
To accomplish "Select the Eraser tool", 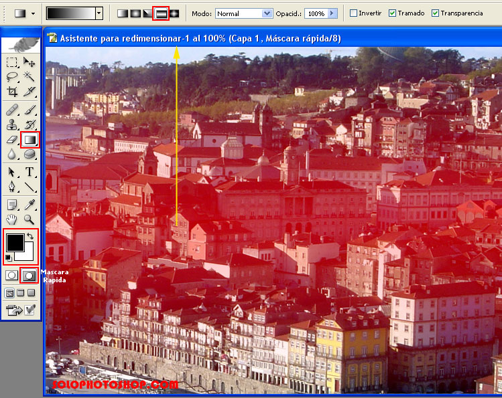I will point(12,140).
